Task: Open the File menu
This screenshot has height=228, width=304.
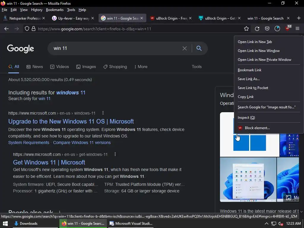Action: [x=4, y=10]
